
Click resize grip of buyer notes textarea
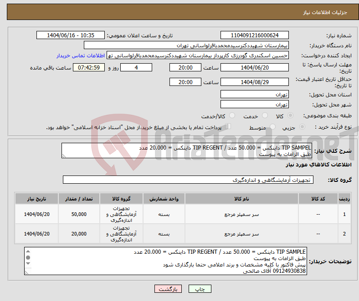(26, 272)
